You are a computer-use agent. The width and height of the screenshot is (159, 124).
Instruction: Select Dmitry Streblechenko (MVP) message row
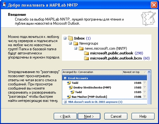pyautogui.click(x=105, y=88)
